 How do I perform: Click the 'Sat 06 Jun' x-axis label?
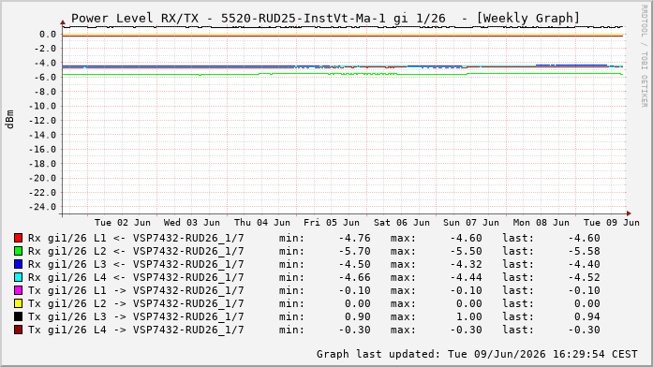tap(402, 223)
